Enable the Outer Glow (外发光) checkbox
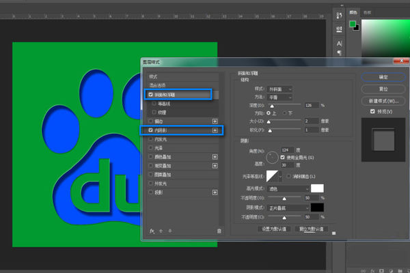 [150, 184]
